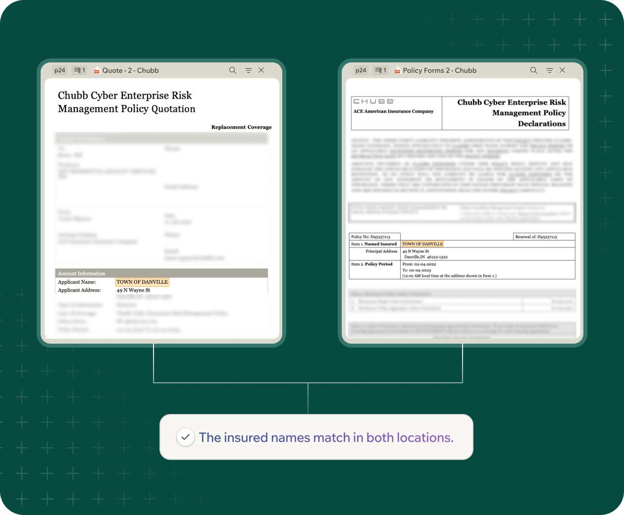624x515 pixels.
Task: Click the paragraph 1 badge in the Quote panel
Action: pyautogui.click(x=79, y=70)
